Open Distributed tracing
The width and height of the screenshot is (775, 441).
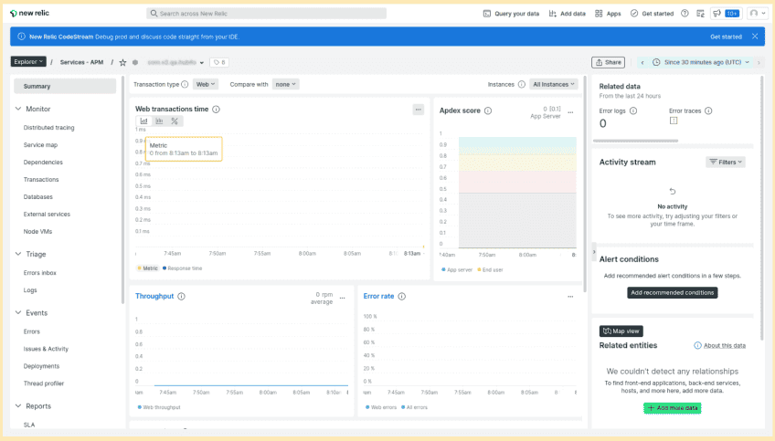[x=49, y=128]
